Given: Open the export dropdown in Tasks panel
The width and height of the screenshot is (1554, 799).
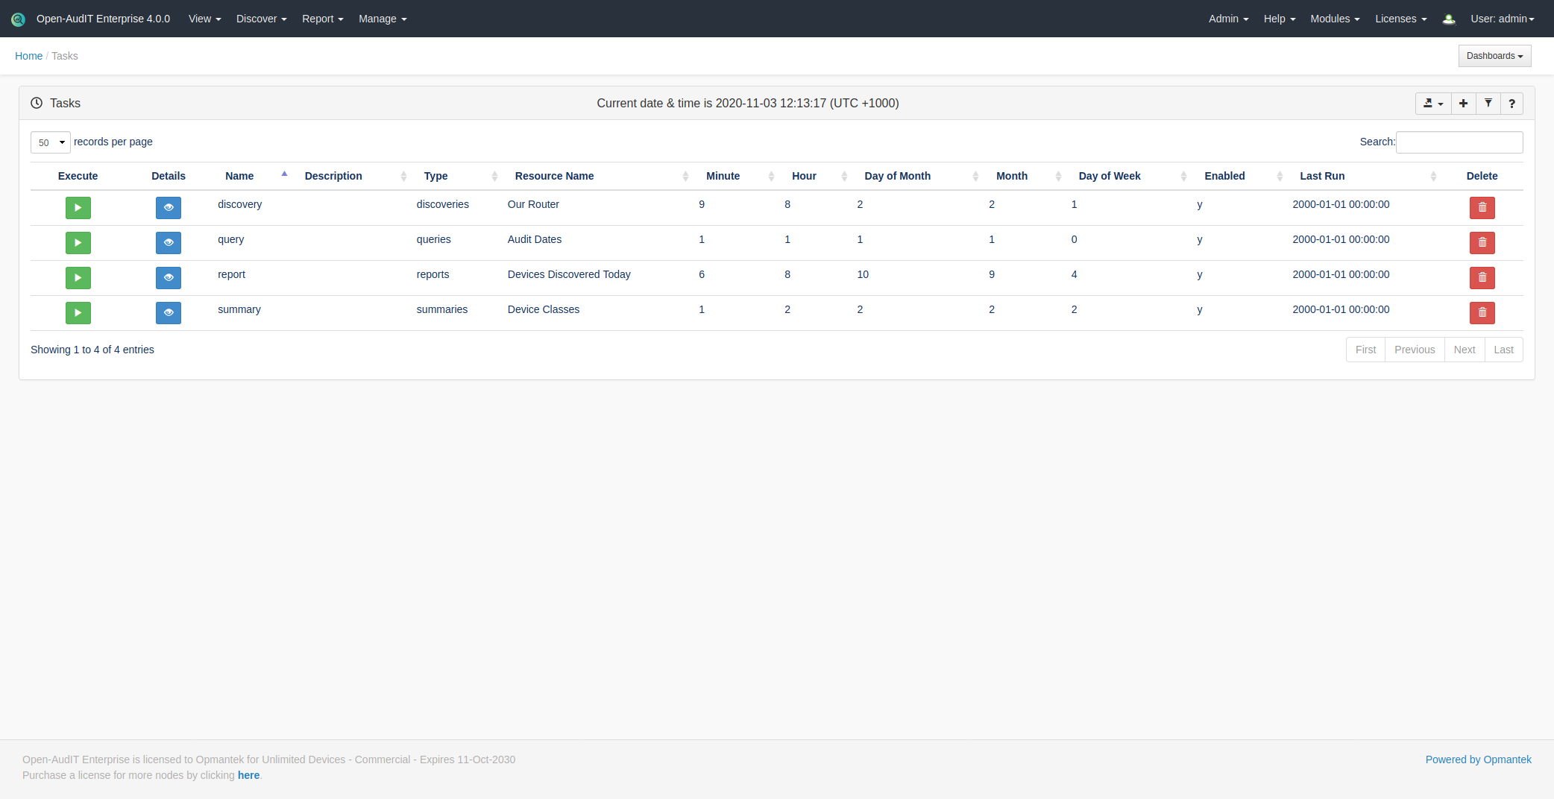Looking at the screenshot, I should click(1432, 104).
